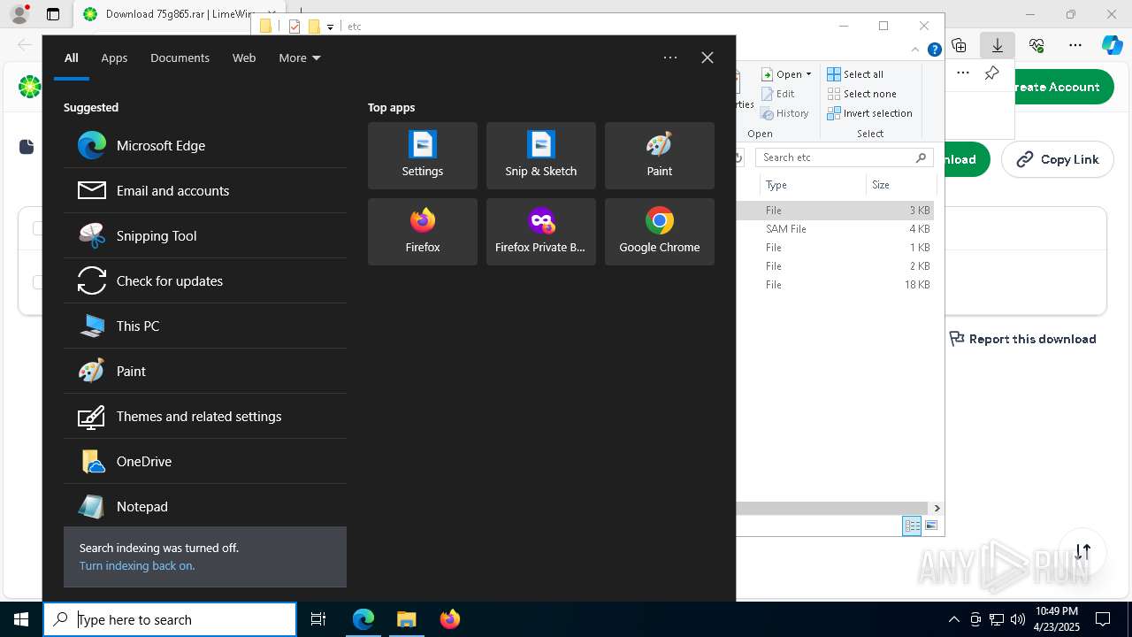Sort by Type column header
Viewport: 1132px width, 637px height.
click(x=812, y=185)
